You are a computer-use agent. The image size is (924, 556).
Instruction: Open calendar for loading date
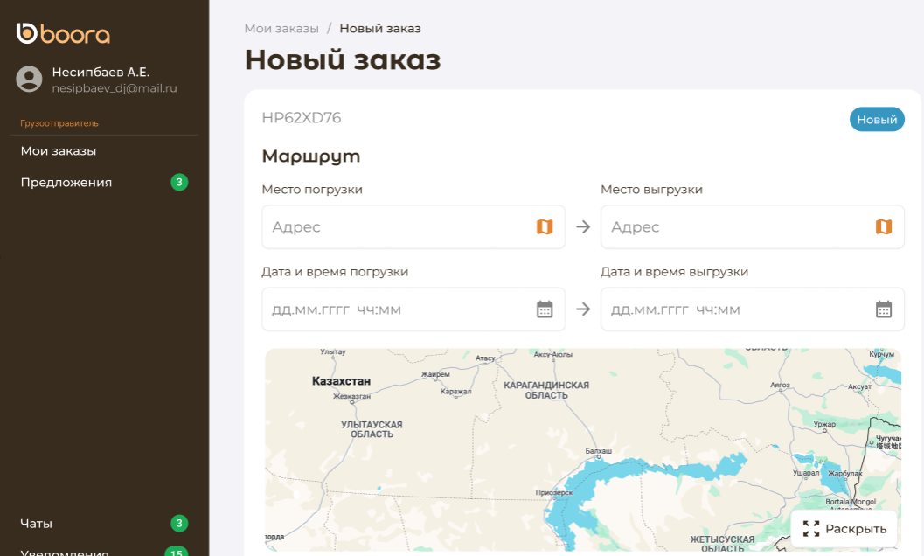[545, 309]
